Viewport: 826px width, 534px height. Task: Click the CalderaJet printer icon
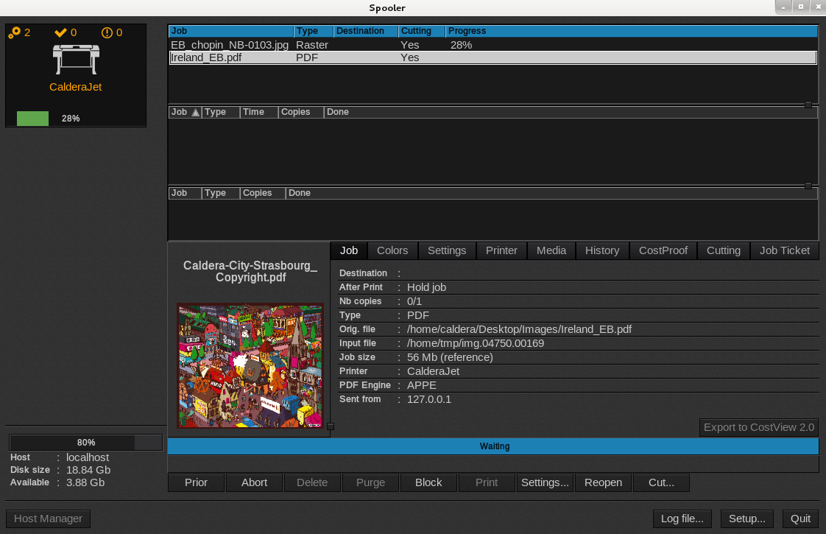click(75, 59)
